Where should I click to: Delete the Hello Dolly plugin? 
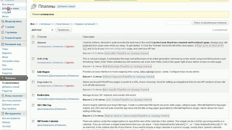70,62
